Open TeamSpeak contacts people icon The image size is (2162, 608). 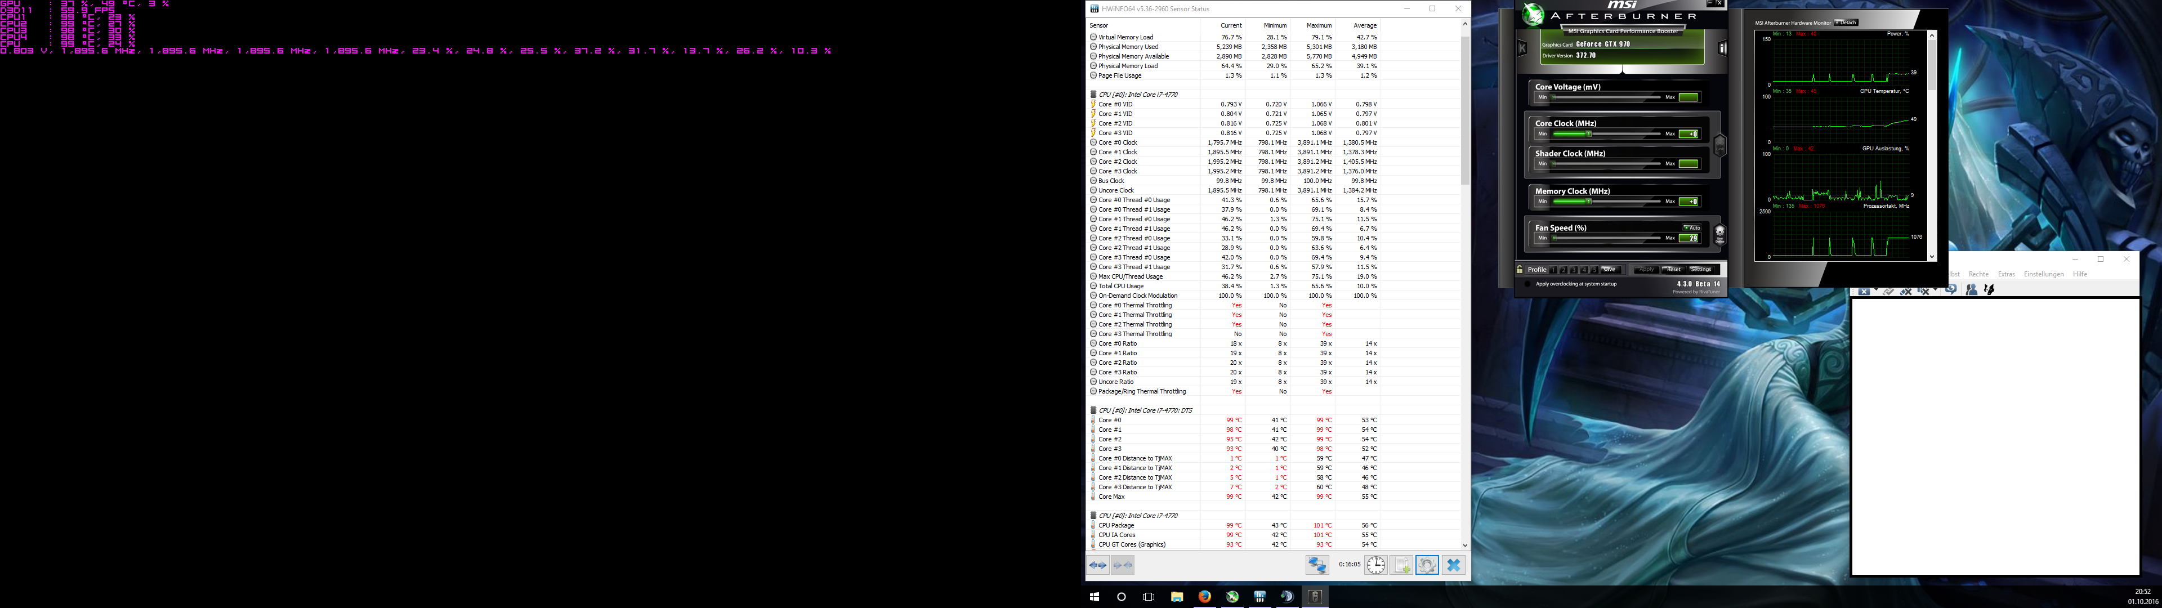pos(1972,290)
